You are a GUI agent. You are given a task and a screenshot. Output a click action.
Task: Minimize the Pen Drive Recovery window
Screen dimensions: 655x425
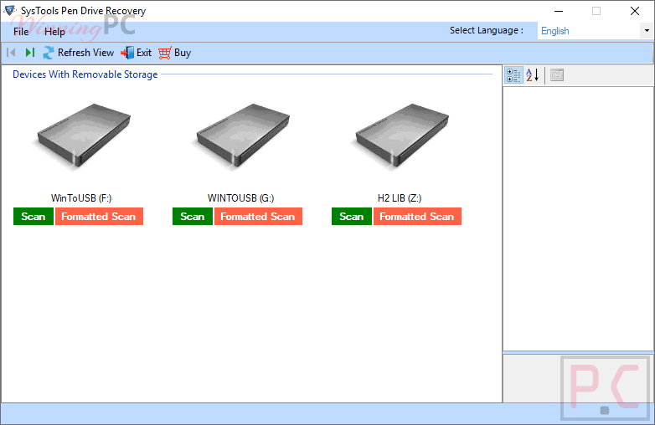click(x=558, y=11)
